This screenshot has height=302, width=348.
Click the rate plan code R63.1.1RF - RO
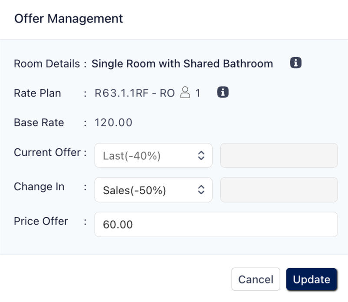[x=135, y=93]
